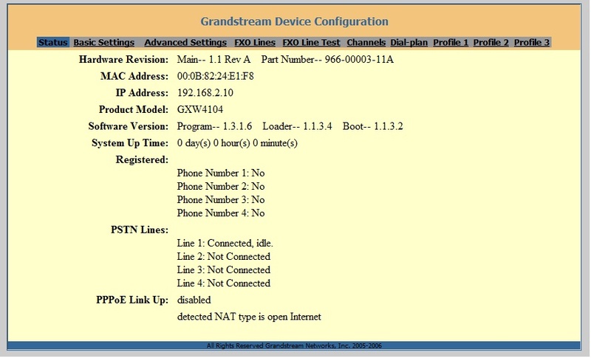The image size is (591, 358).
Task: Select the Channels tab
Action: 366,42
